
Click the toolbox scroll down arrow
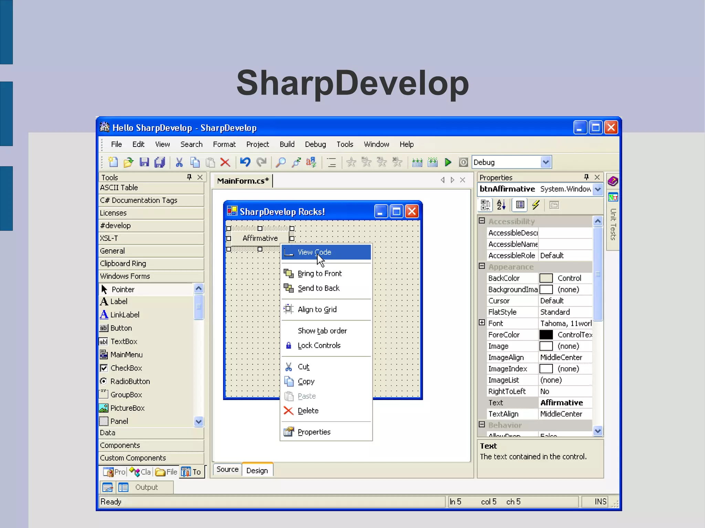[x=199, y=421]
